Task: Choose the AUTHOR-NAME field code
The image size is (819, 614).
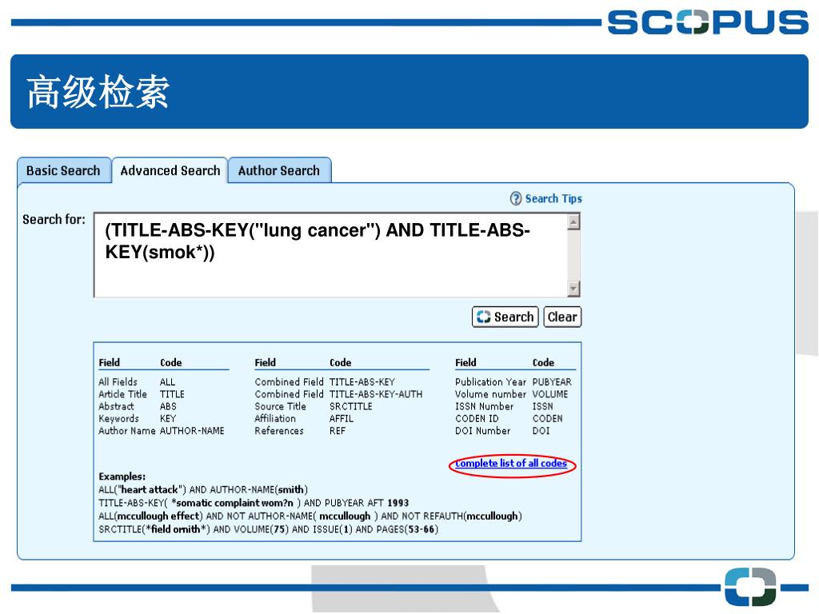Action: (192, 431)
